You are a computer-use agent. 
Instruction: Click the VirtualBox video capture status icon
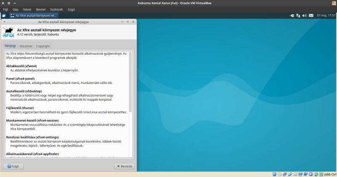click(305, 174)
